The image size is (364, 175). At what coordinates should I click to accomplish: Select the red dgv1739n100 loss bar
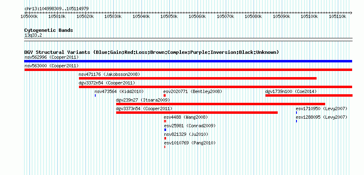pos(309,95)
